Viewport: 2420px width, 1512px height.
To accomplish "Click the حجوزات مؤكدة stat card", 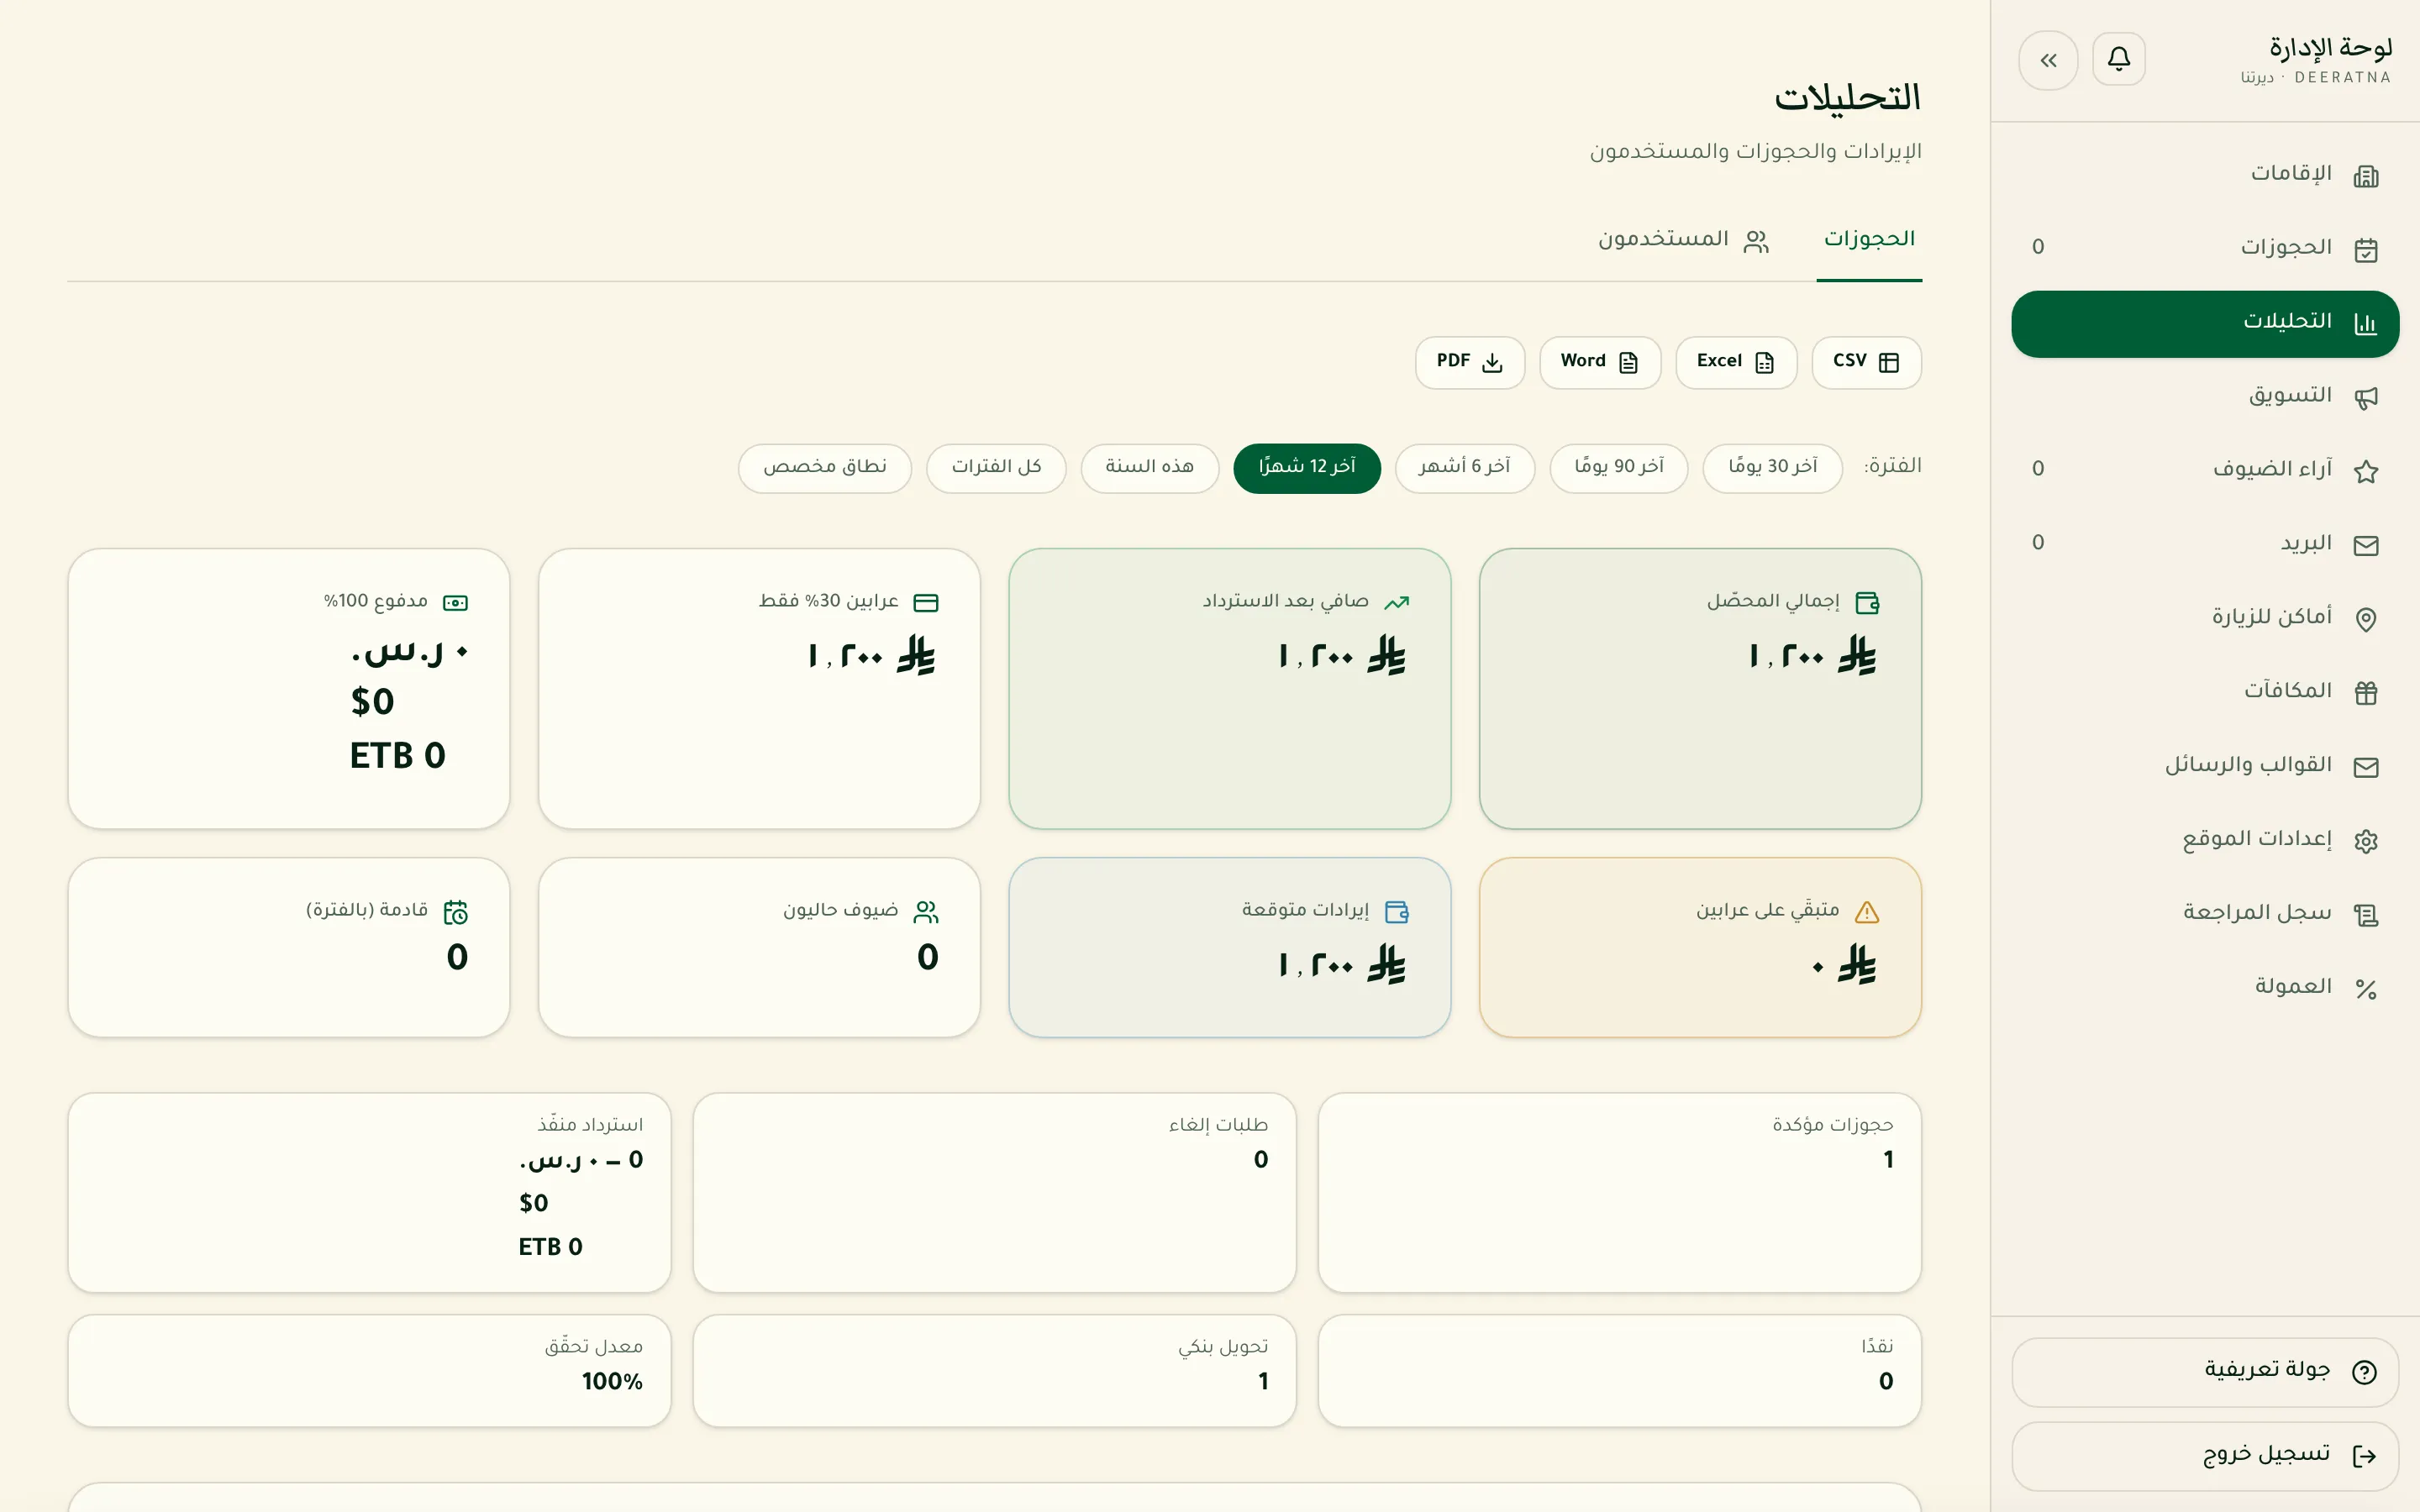I will 1620,1193.
